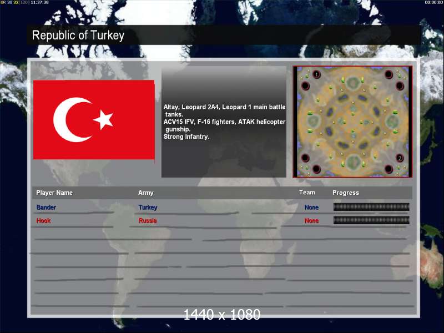Select start position 2 marker on minimap
Viewport: 444px width, 333px height.
(400, 158)
